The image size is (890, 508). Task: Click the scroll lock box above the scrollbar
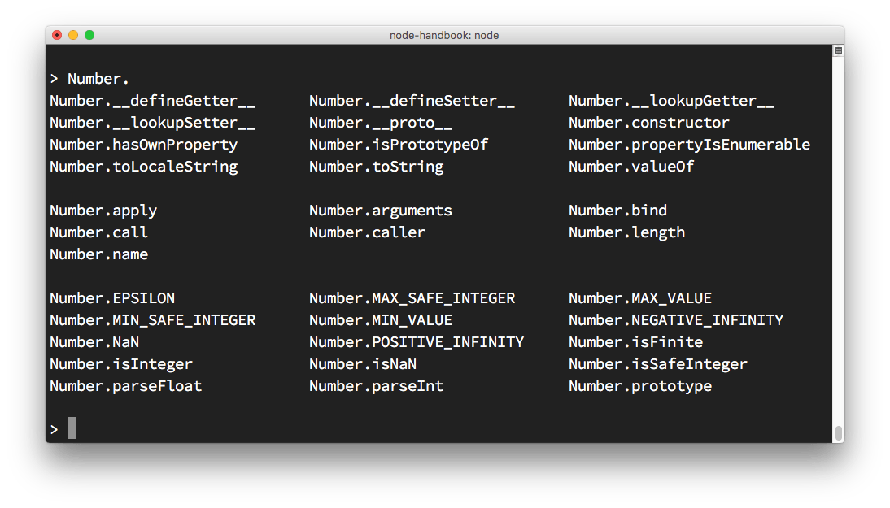[837, 50]
